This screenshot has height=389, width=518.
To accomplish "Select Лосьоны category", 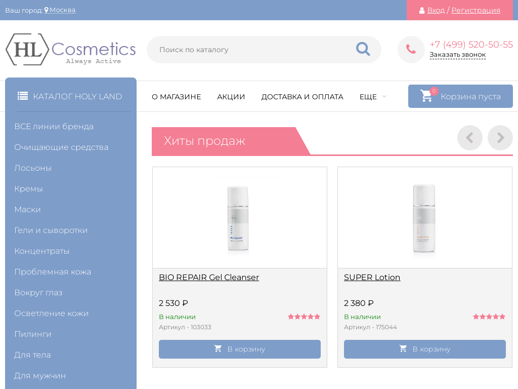I will tap(33, 168).
